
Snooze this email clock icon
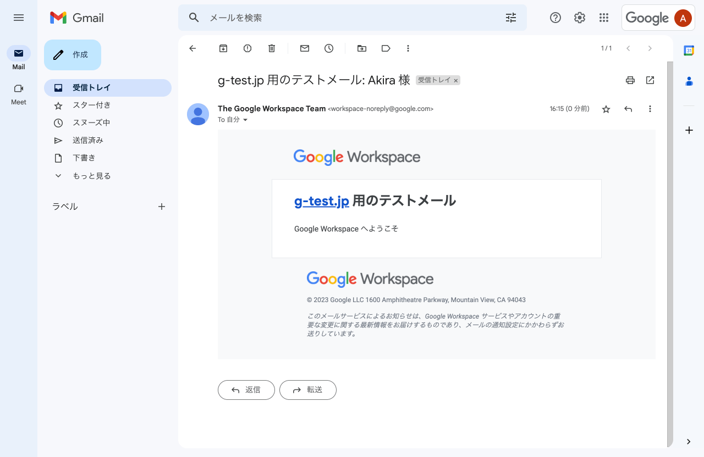pos(329,48)
